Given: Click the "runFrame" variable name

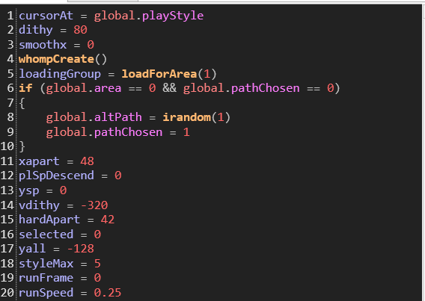Looking at the screenshot, I should click(46, 279).
